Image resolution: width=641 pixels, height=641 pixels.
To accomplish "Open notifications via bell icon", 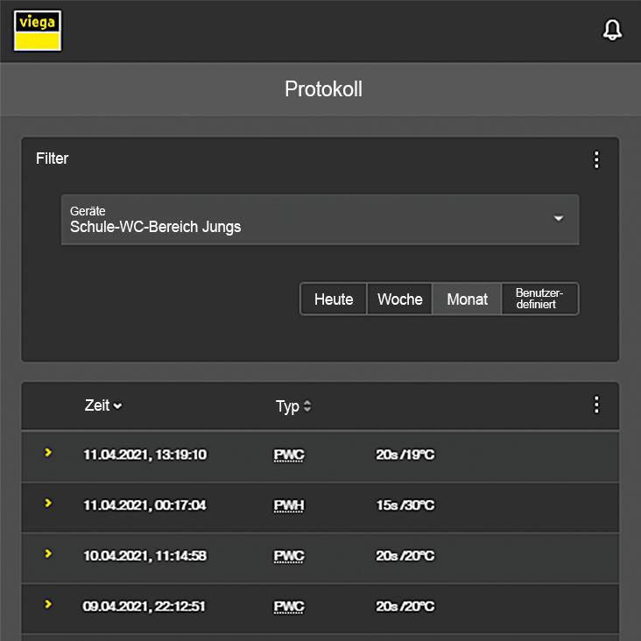I will 612,30.
